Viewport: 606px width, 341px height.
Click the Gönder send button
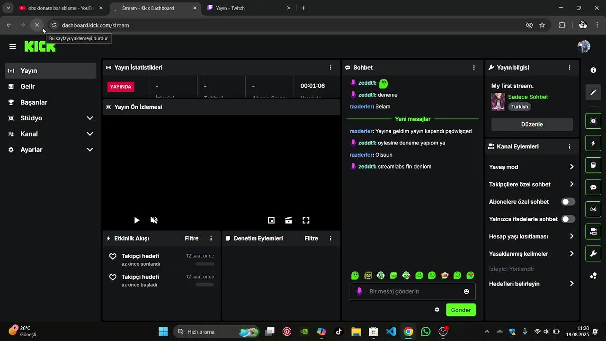pos(461,310)
